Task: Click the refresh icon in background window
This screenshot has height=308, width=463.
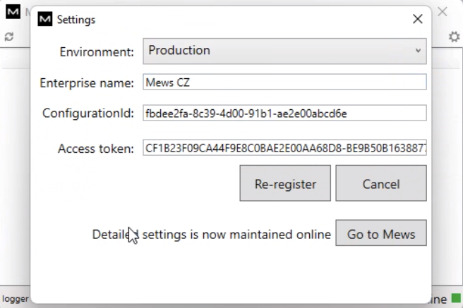Action: point(9,37)
